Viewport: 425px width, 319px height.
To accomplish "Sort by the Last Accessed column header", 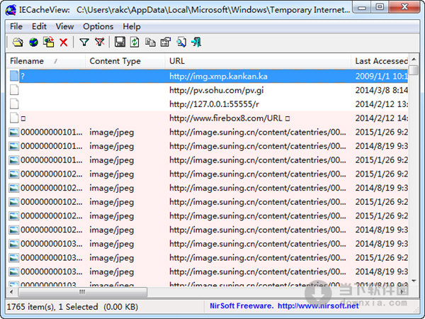I will coord(380,61).
